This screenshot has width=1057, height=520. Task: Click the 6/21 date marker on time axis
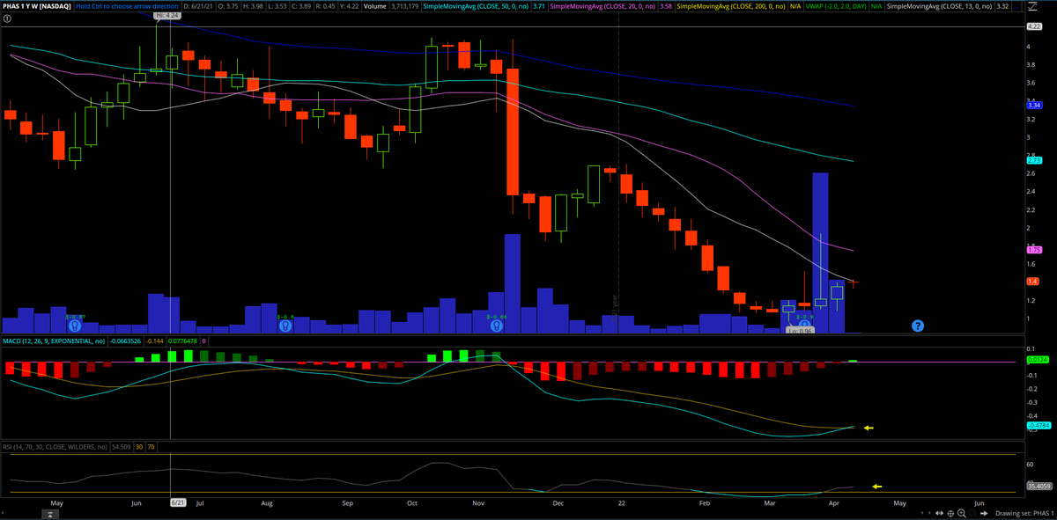click(177, 502)
